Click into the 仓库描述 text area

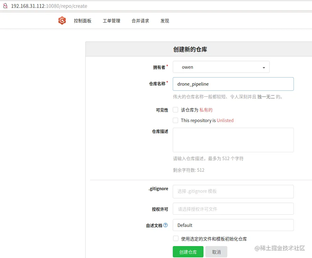(x=233, y=140)
